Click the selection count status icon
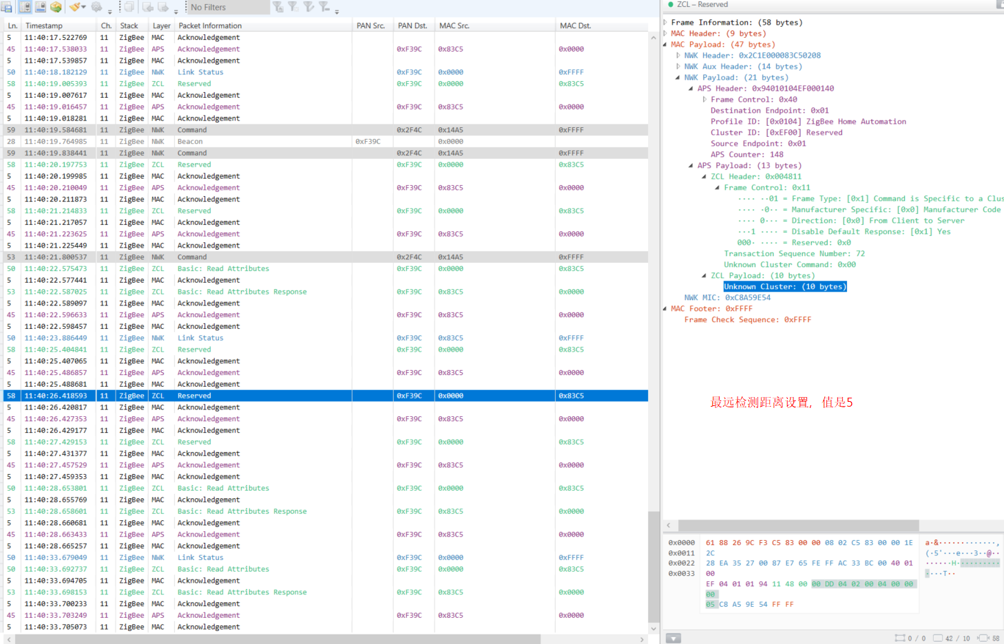The image size is (1004, 644). [899, 638]
